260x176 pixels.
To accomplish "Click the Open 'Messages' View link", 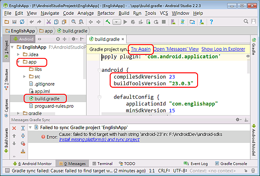I will (x=176, y=49).
